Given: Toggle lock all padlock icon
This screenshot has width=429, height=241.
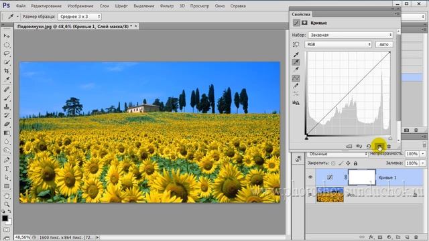Looking at the screenshot, I should pos(355,163).
